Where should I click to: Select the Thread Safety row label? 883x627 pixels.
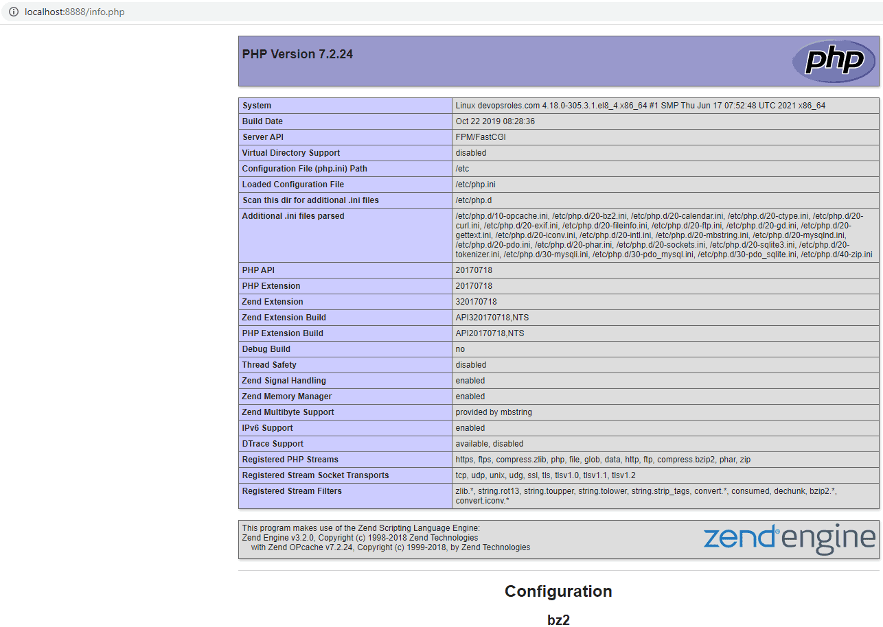point(269,365)
